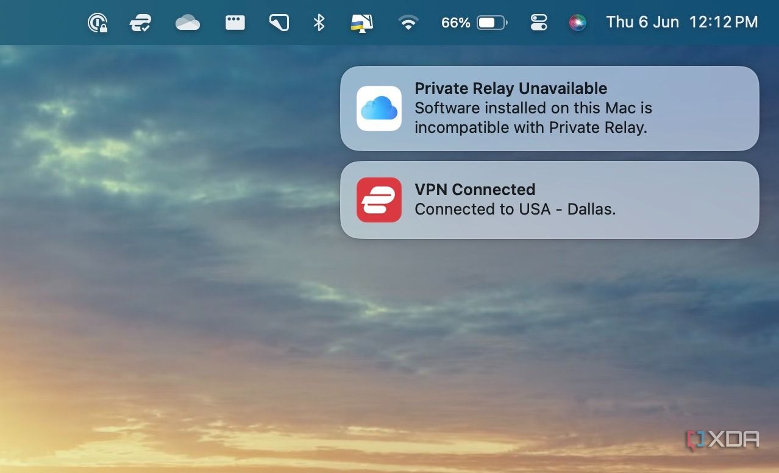The width and height of the screenshot is (779, 473).
Task: Click the screen lock timer icon
Action: (x=98, y=23)
